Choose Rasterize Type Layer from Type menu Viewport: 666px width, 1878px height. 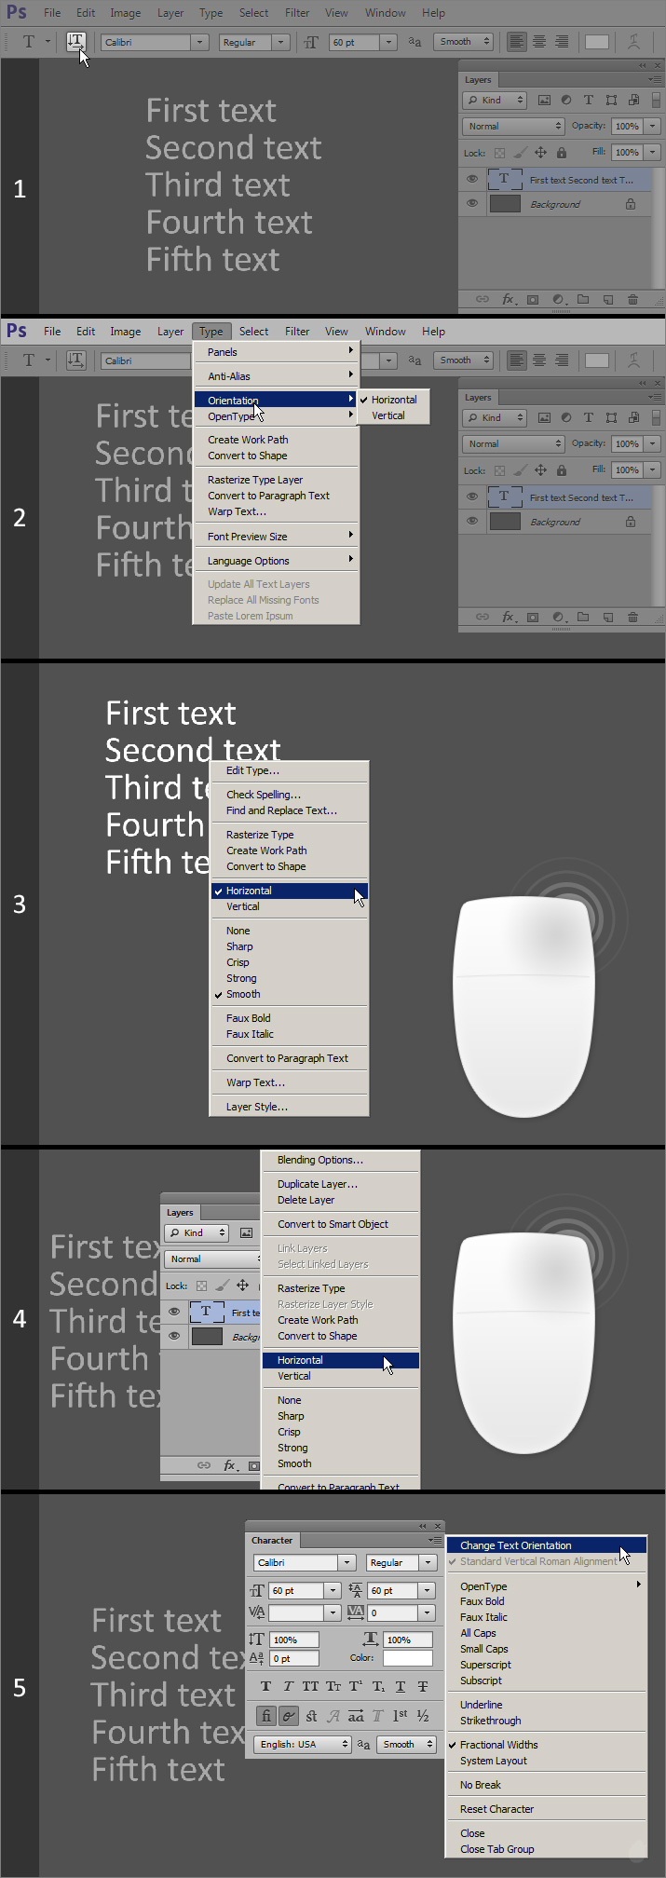[x=254, y=480]
